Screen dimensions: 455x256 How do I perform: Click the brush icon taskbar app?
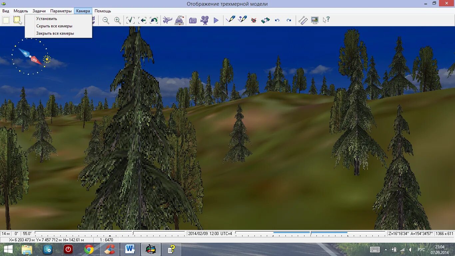[x=109, y=249]
